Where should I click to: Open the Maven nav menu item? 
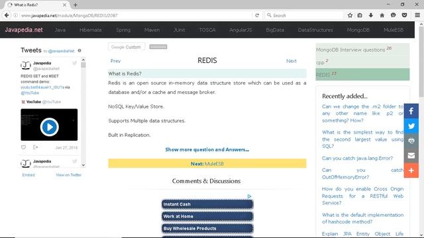(x=152, y=30)
